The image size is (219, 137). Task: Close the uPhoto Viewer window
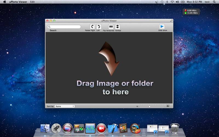click(x=47, y=21)
